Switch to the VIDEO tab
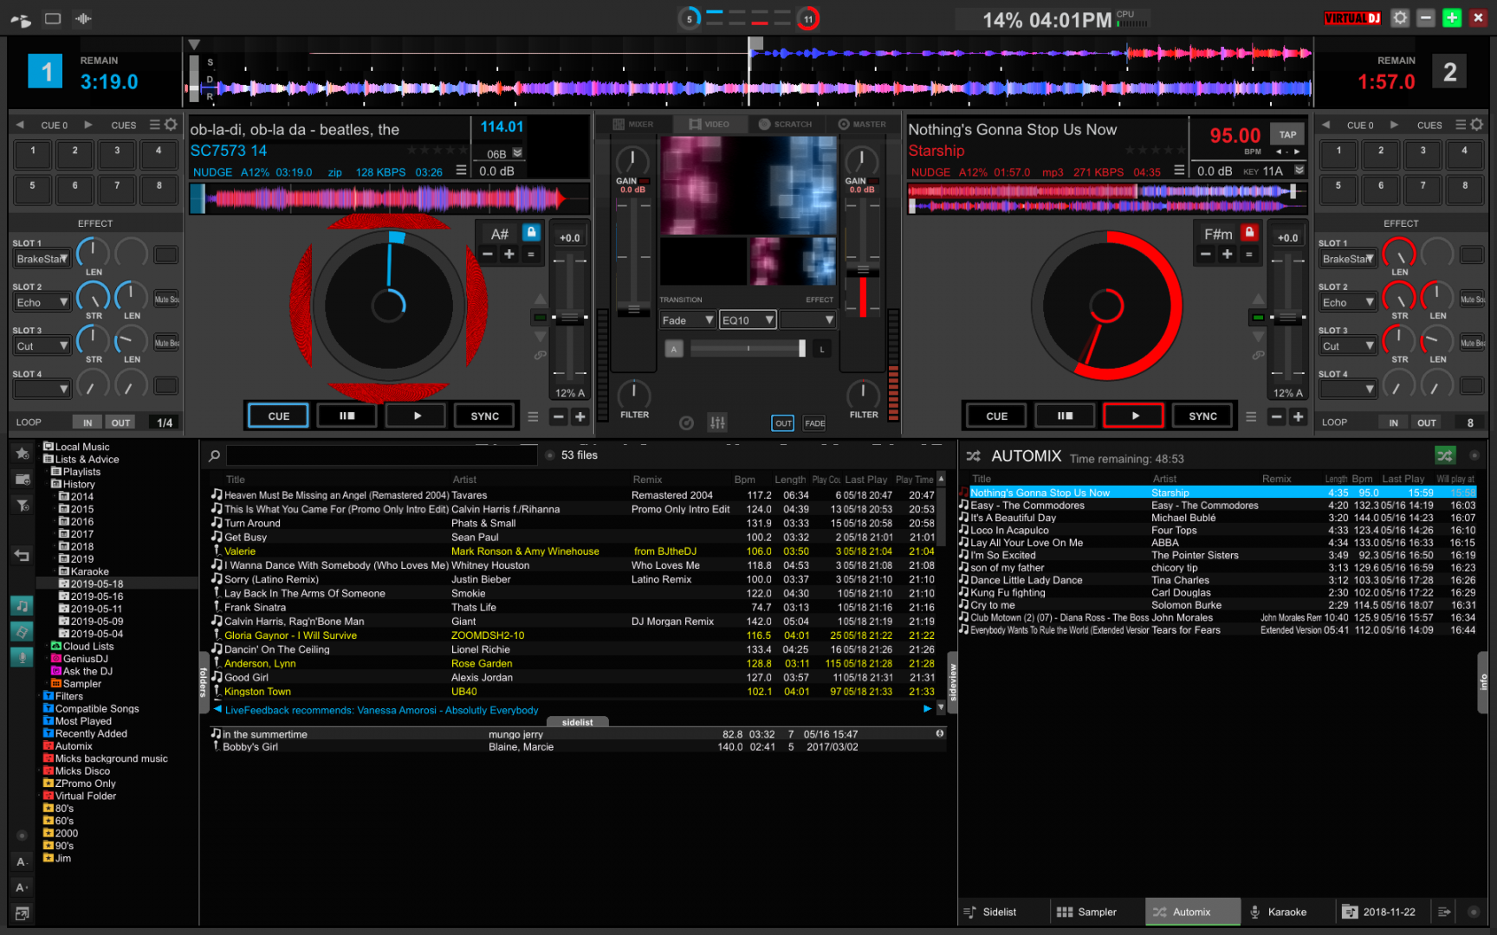 (x=709, y=124)
